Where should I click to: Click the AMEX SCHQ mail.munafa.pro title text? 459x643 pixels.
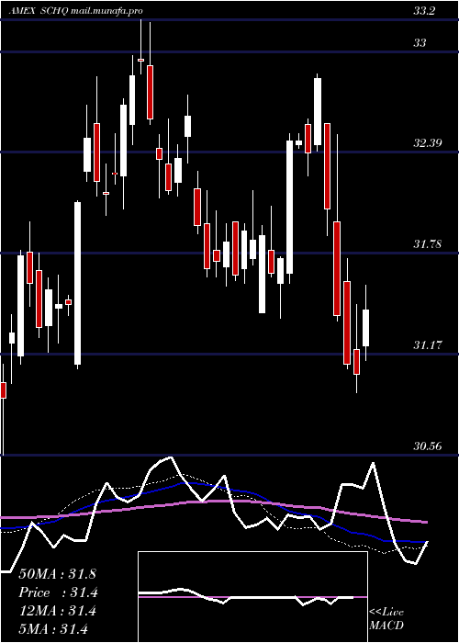76,11
